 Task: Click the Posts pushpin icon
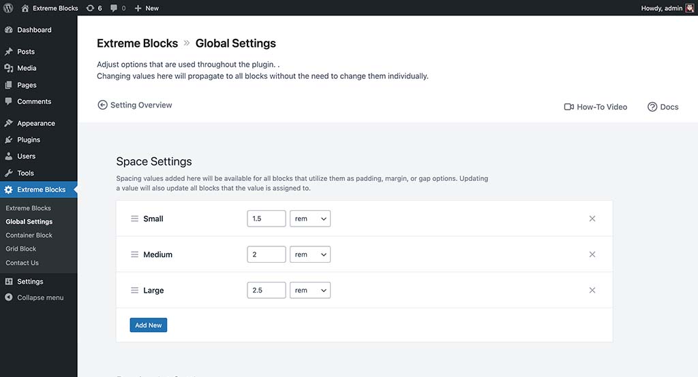click(8, 52)
